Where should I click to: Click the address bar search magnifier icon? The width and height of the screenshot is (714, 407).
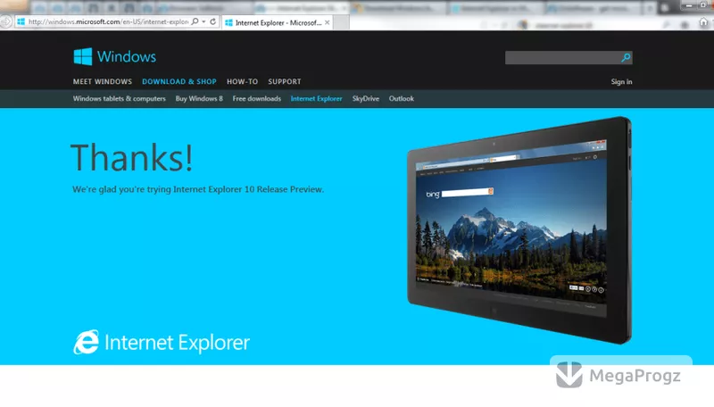(x=195, y=21)
